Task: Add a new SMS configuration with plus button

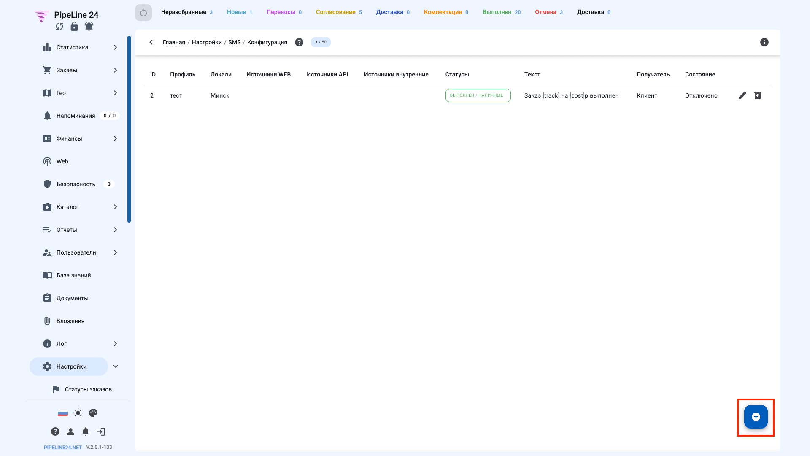Action: 756,417
